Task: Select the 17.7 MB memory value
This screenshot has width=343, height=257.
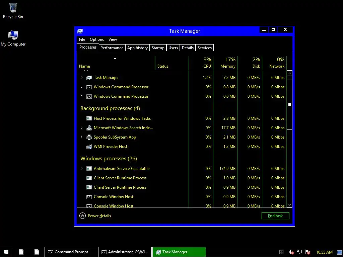Action: [x=228, y=128]
